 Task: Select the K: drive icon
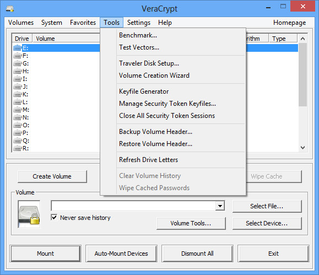(x=18, y=94)
